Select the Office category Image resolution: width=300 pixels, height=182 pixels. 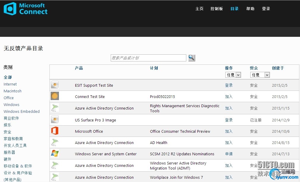(x=9, y=98)
